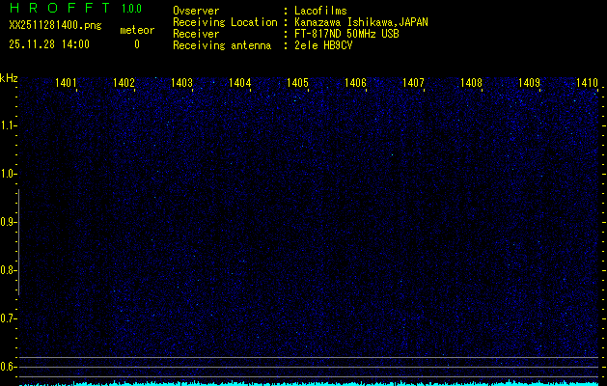Click the version number 1.0.0
Screen dimensions: 607x386
click(x=131, y=9)
